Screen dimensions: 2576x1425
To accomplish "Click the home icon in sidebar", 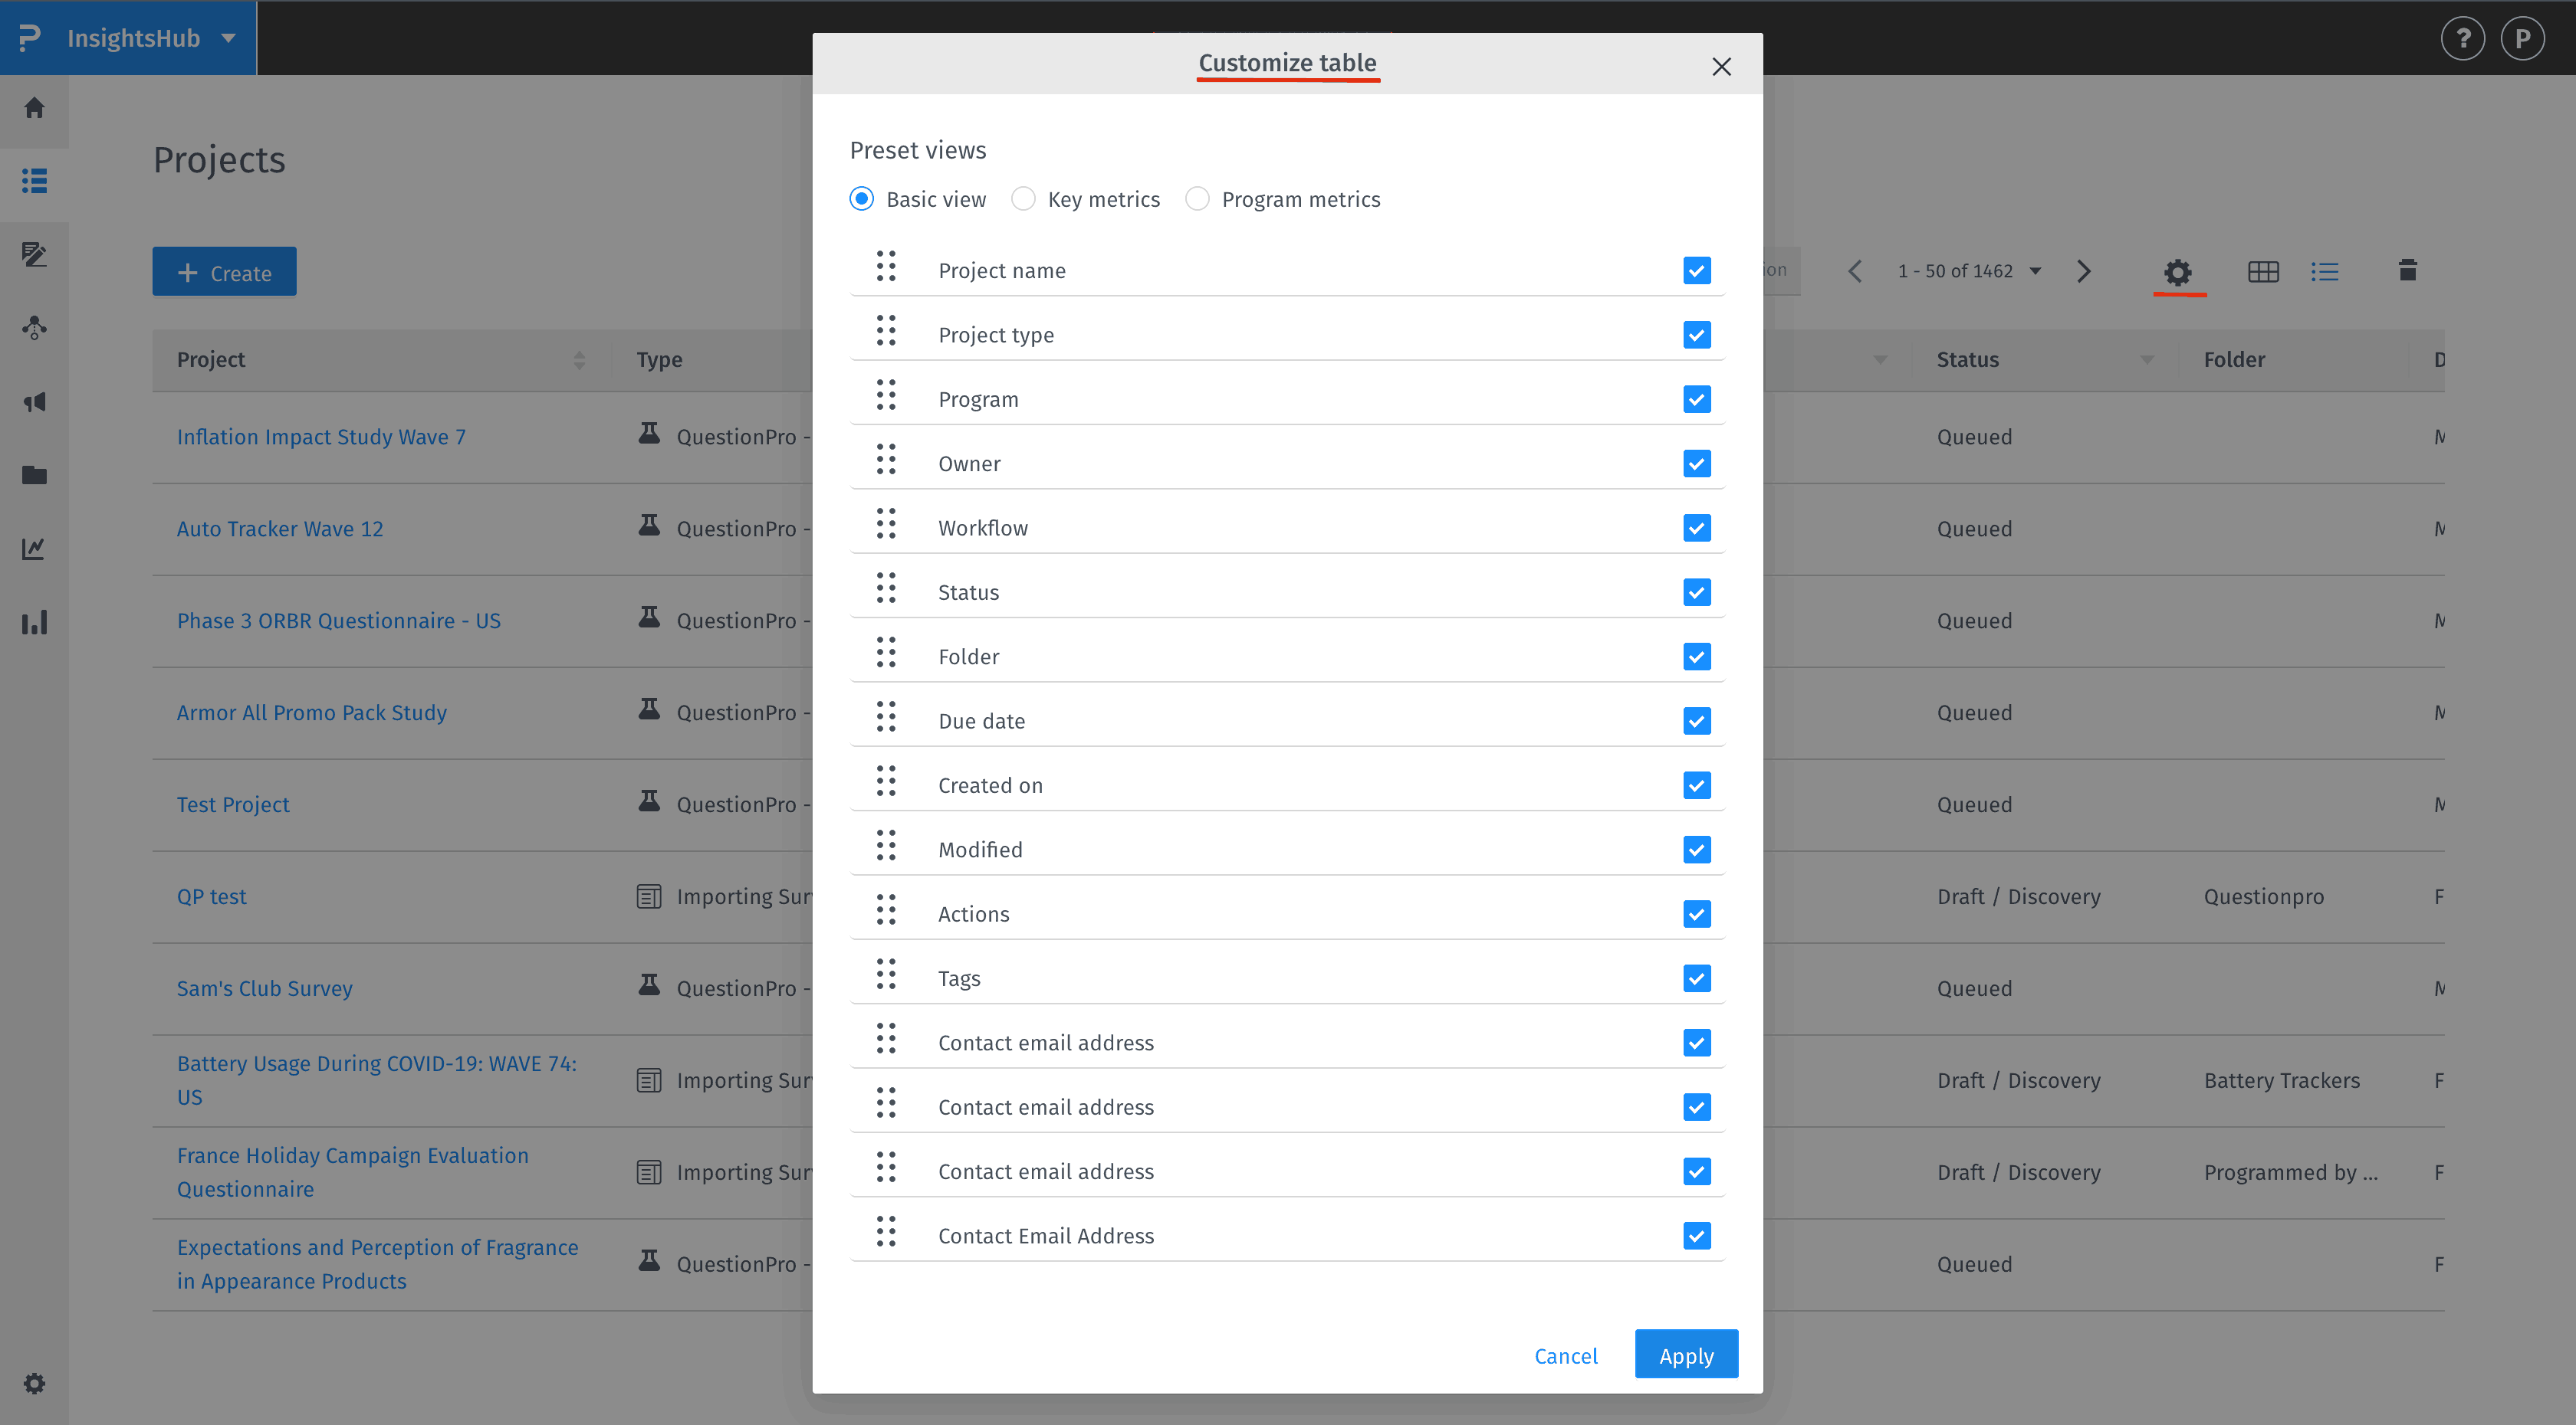I will coord(34,108).
